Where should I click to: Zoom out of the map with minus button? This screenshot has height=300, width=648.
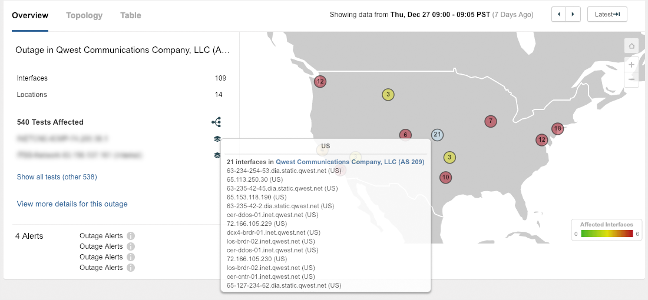click(632, 79)
